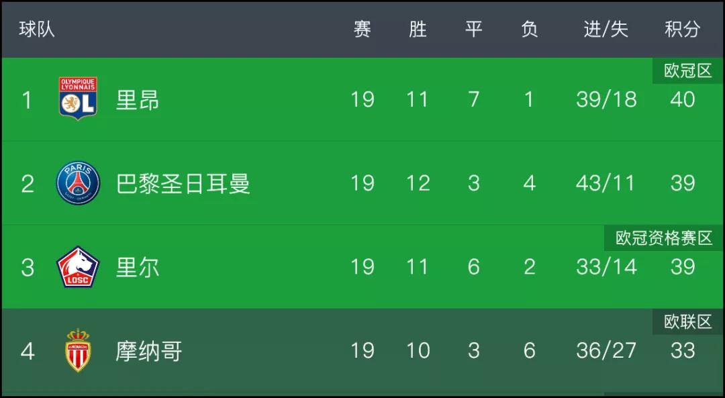Open team 里昂 from standings
Viewport: 725px width, 398px height.
click(138, 99)
